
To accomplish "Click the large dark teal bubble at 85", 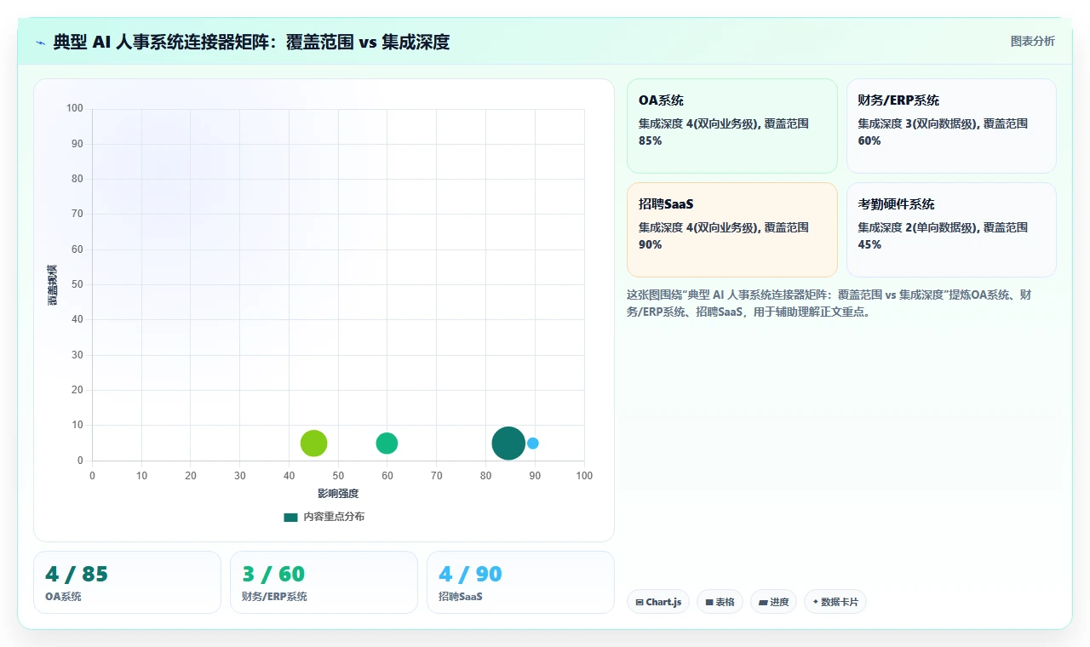I will (508, 443).
